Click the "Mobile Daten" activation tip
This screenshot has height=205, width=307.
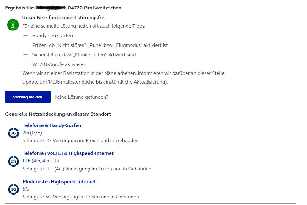click(x=84, y=55)
